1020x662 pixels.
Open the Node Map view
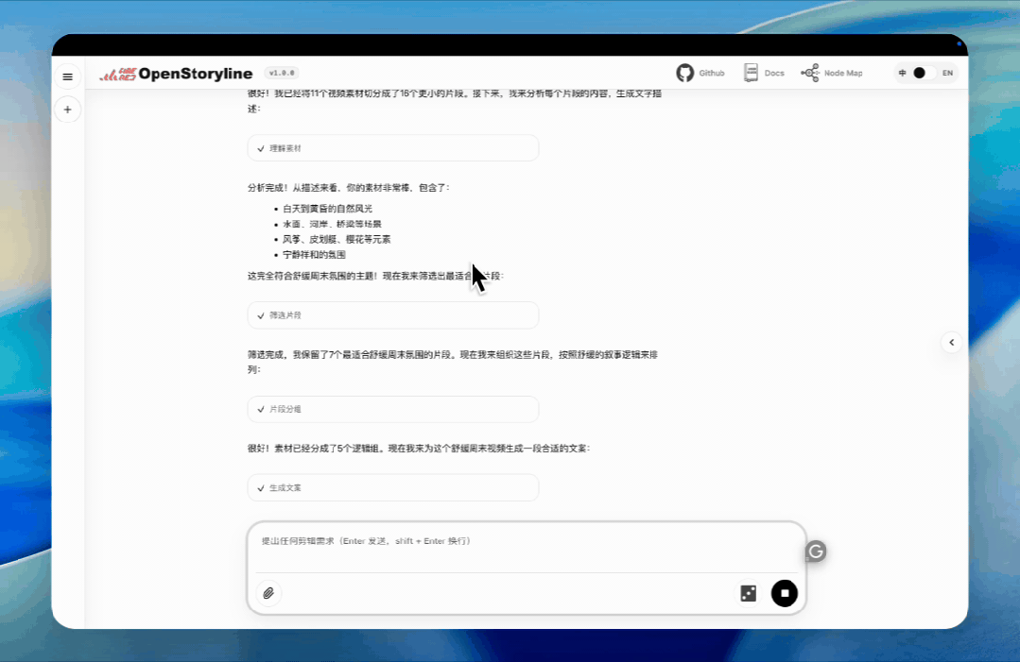[x=832, y=72]
